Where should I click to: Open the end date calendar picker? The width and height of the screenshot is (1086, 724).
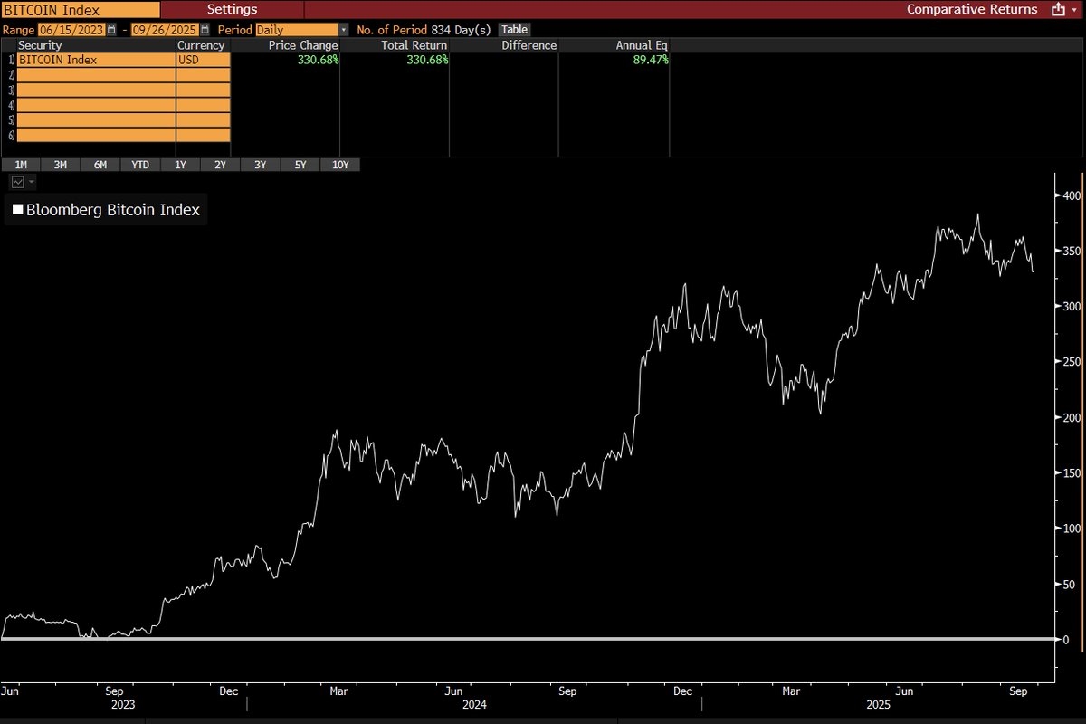click(205, 30)
